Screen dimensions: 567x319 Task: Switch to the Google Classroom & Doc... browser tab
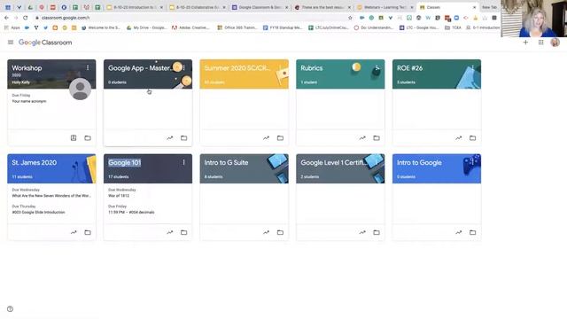(259, 7)
